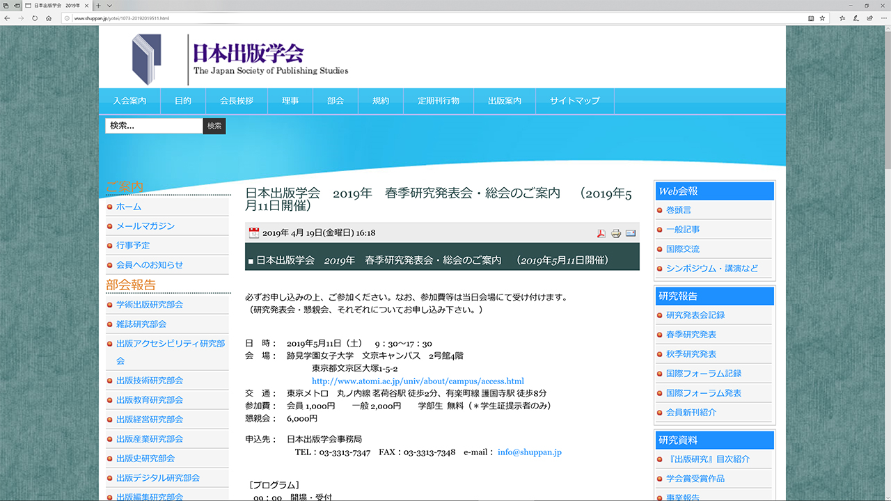Screen dimensions: 891x501
Task: Open 雑誌研究部会 link
Action: (141, 324)
